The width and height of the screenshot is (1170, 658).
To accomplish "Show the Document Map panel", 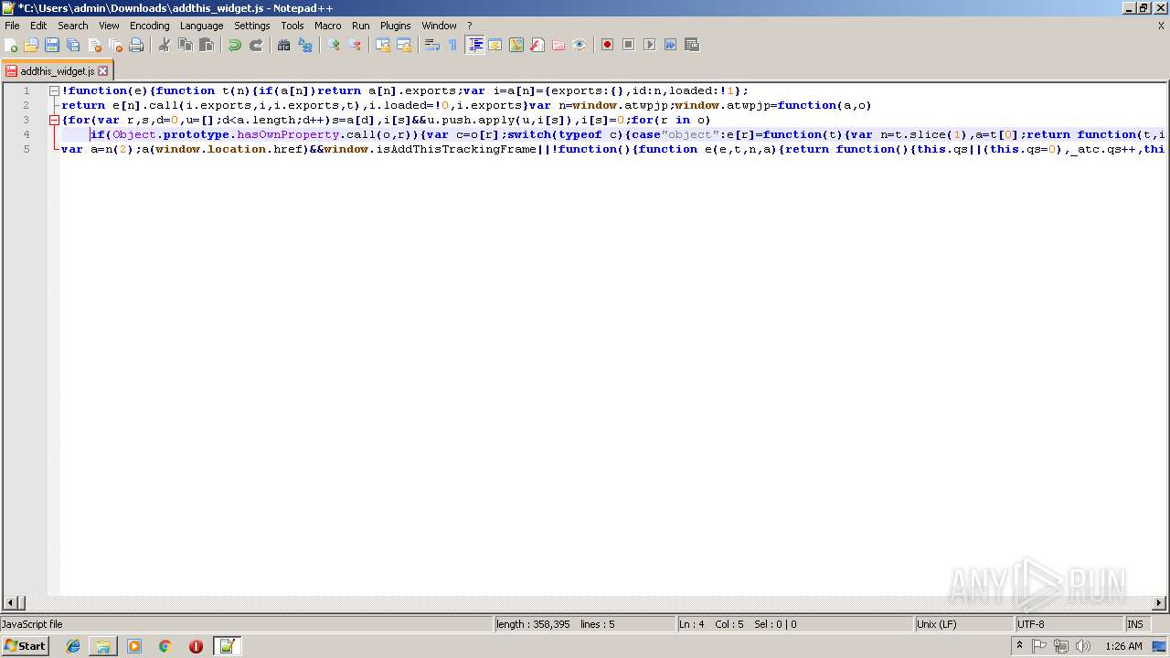I will pyautogui.click(x=516, y=45).
